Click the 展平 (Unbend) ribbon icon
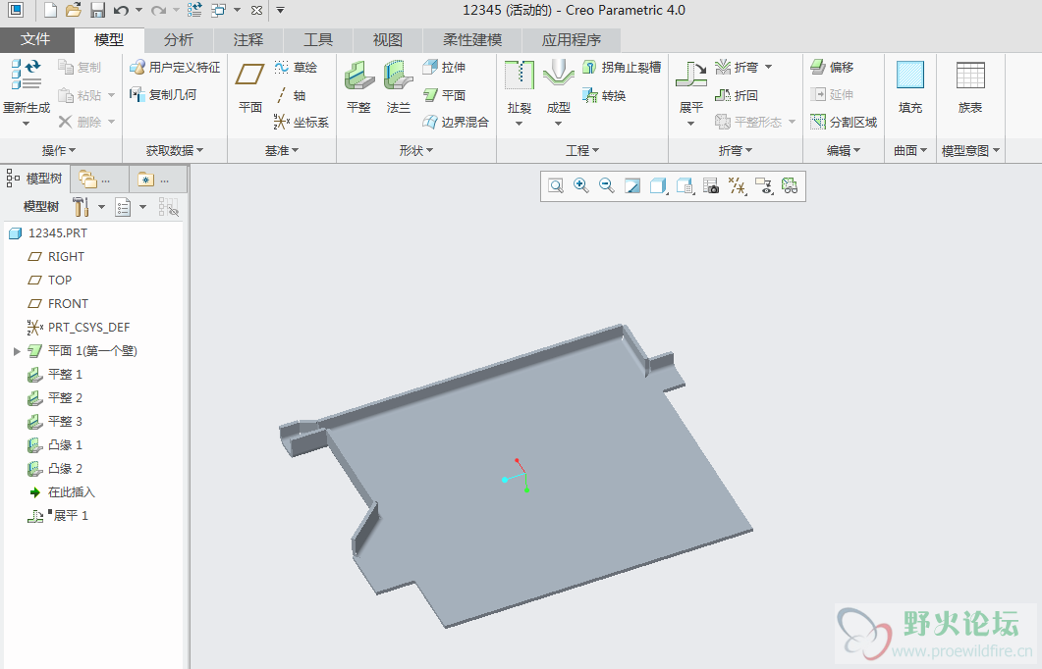Viewport: 1042px width, 669px height. pos(691,75)
